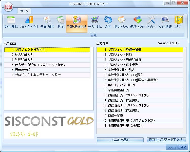The image size is (190, 152).
Task: Open the 経営・アフター ribbon icon
Action: tap(137, 23)
